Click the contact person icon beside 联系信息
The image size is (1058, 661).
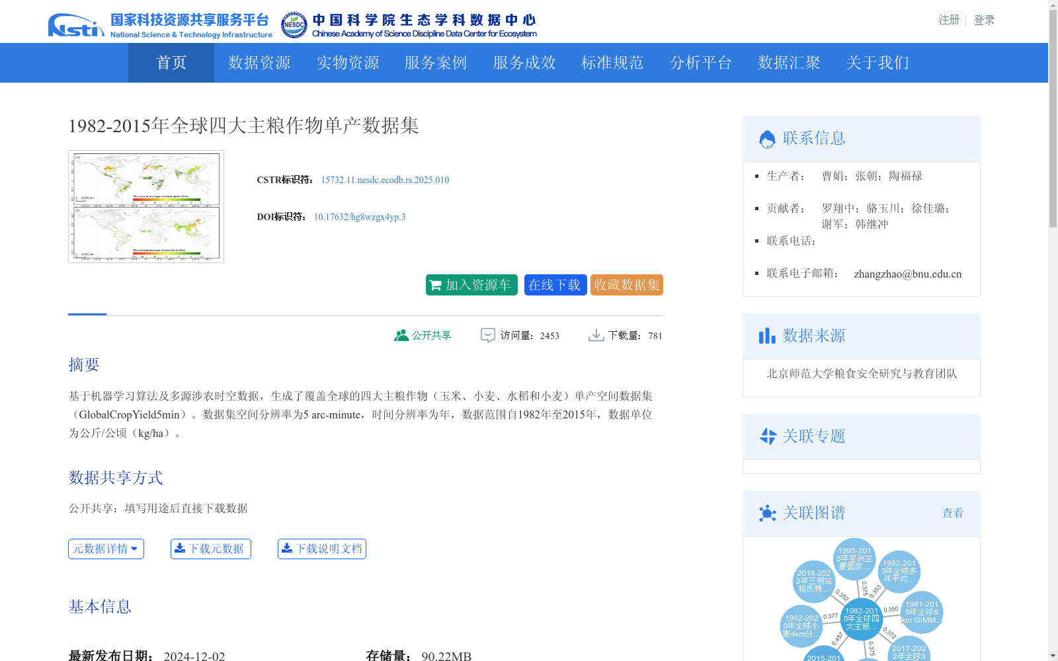[x=768, y=138]
